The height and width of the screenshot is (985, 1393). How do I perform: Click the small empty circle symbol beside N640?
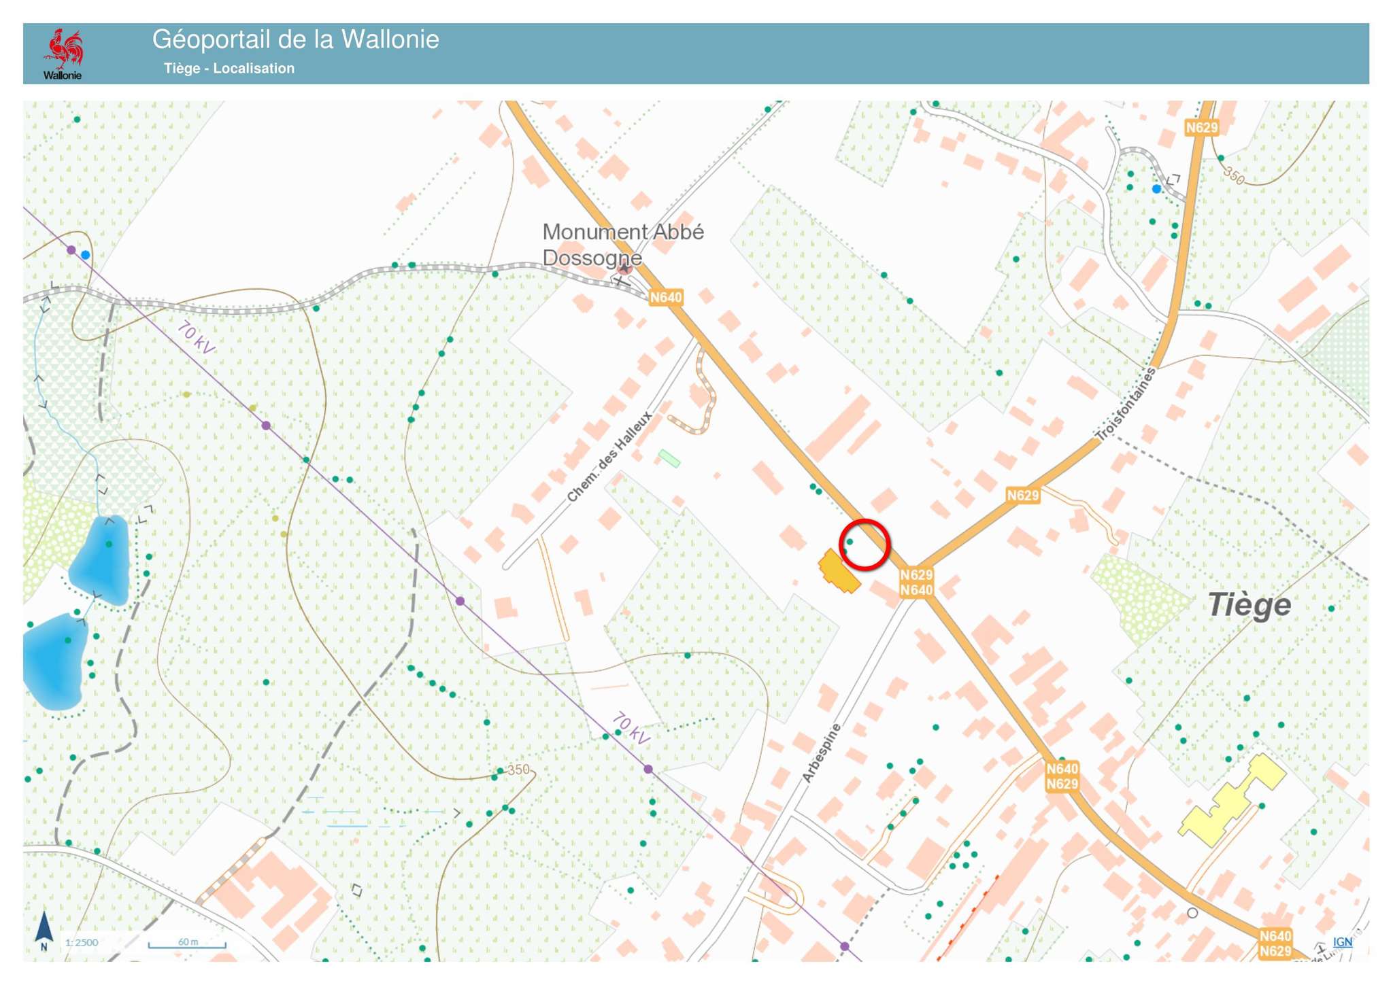pyautogui.click(x=1192, y=913)
